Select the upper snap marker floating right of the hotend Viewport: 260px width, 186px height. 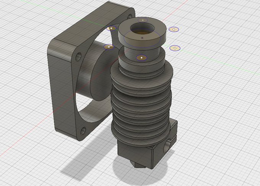[174, 29]
